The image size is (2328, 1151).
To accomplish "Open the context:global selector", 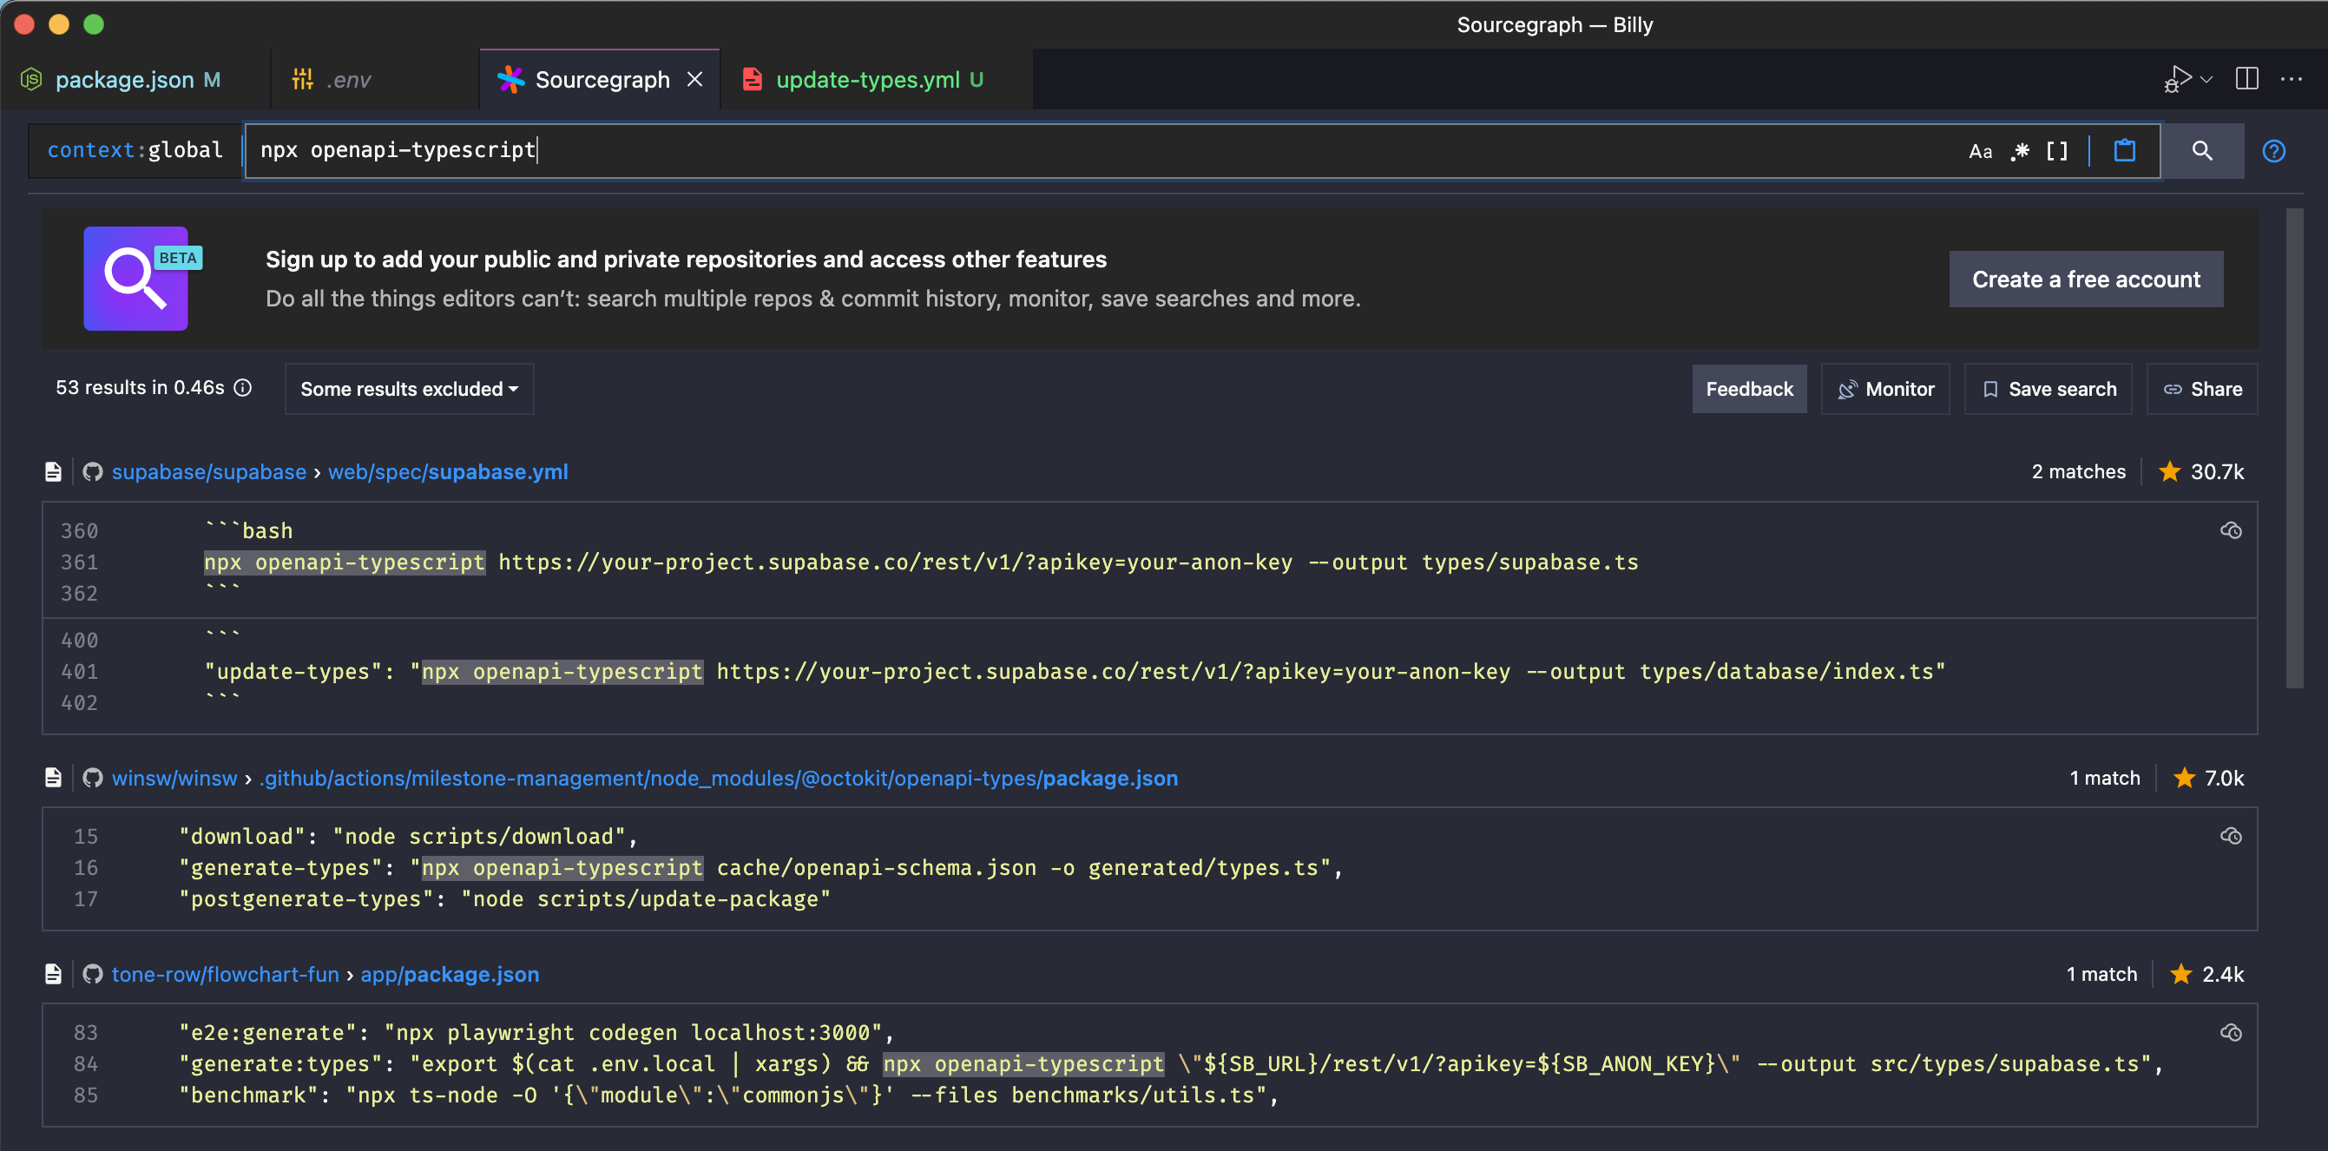I will click(135, 150).
